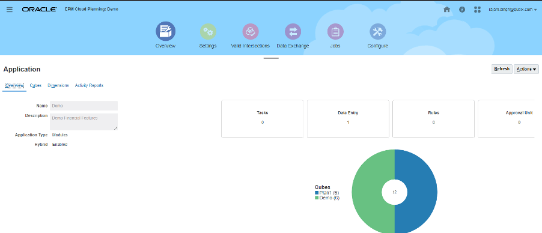The width and height of the screenshot is (542, 233).
Task: Open the grid-shaped help icon
Action: pyautogui.click(x=477, y=10)
